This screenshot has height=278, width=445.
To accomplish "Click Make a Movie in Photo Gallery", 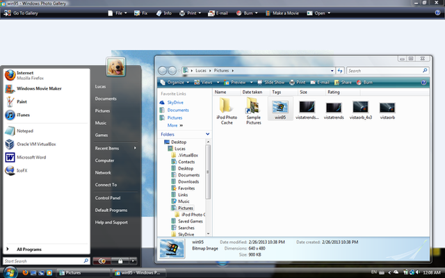I will (x=282, y=13).
